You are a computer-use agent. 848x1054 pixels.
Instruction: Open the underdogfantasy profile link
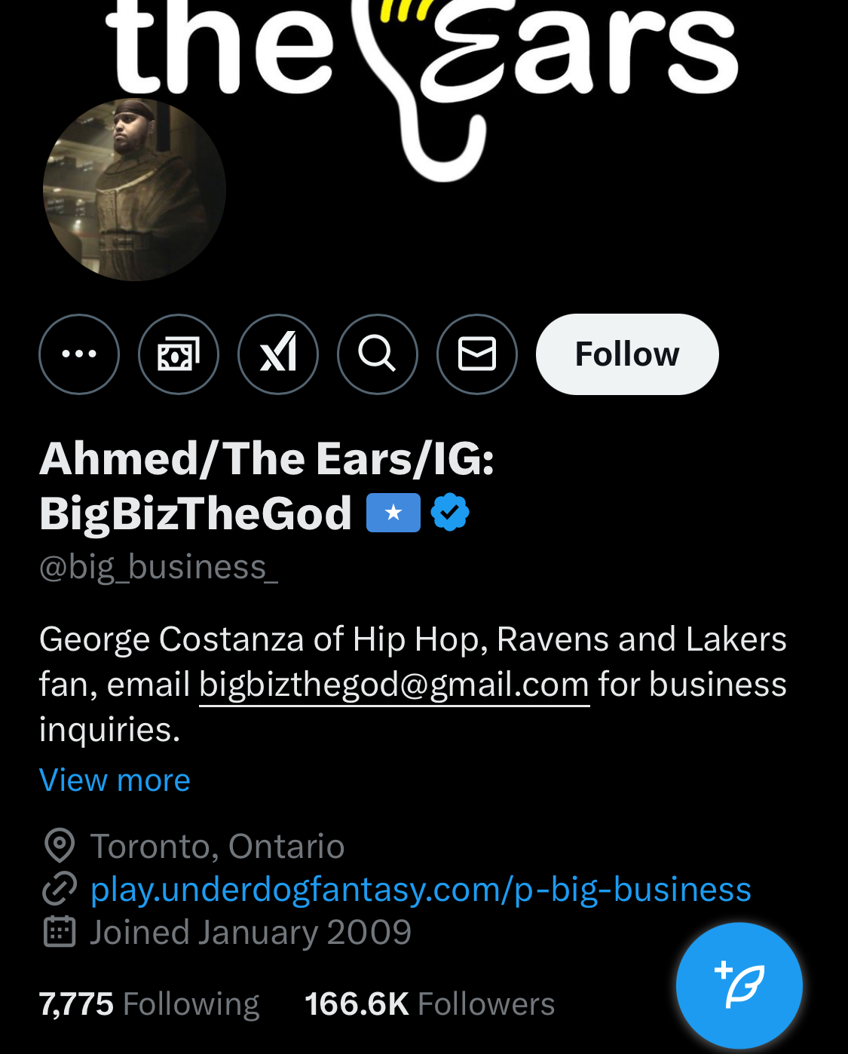[x=421, y=890]
